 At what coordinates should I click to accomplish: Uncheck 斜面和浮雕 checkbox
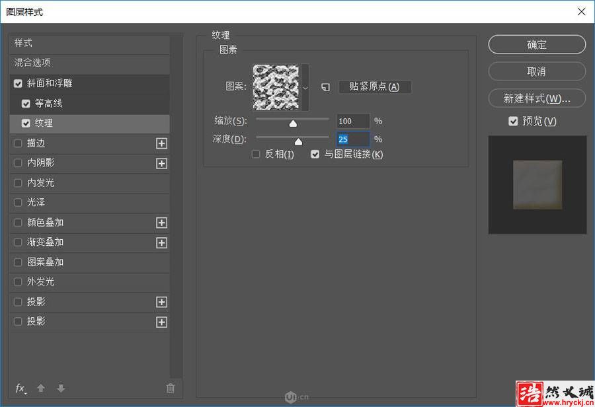click(18, 83)
